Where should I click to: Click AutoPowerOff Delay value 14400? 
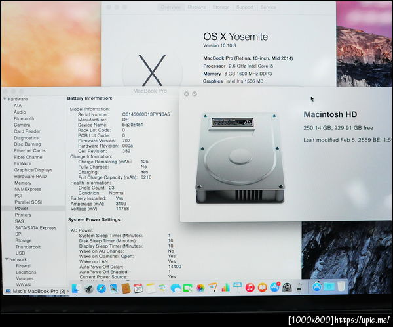(x=175, y=267)
